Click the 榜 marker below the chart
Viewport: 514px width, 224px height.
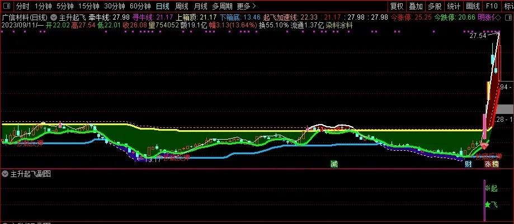pos(496,164)
